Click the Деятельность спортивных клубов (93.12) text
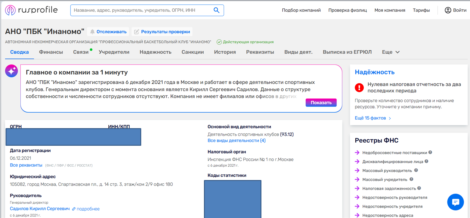Viewport: 470px width, 218px height. point(251,134)
